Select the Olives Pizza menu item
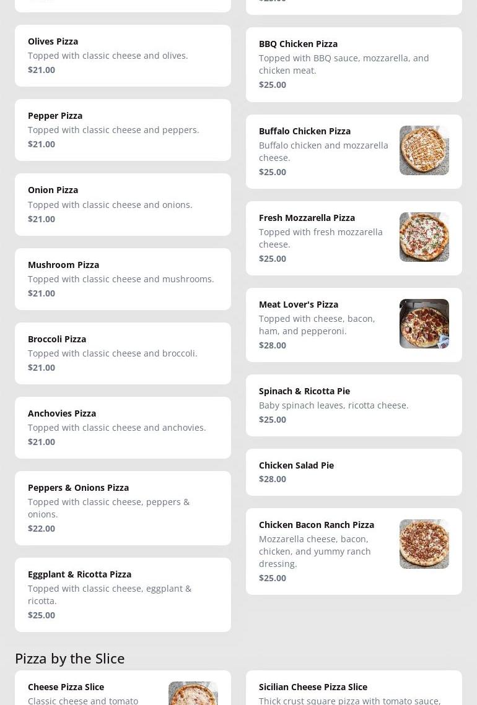The width and height of the screenshot is (477, 705). click(123, 56)
